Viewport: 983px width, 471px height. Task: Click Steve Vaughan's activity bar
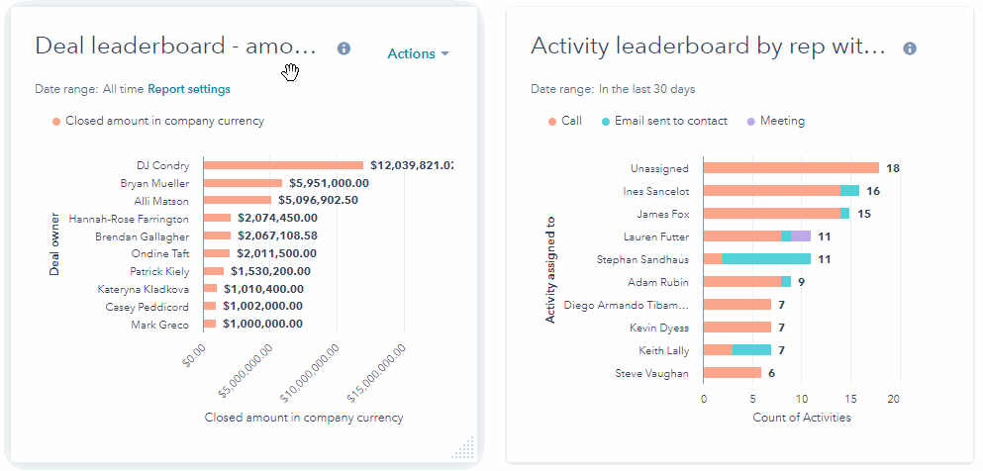pyautogui.click(x=732, y=373)
